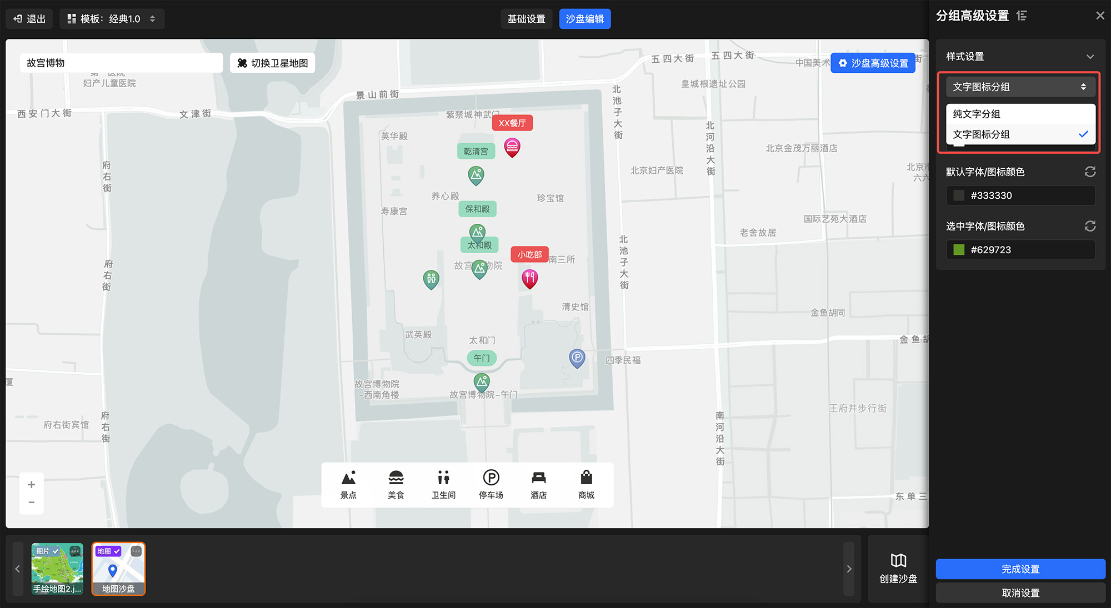The width and height of the screenshot is (1111, 608).
Task: Collapse the 样式设置 section
Action: [1090, 57]
